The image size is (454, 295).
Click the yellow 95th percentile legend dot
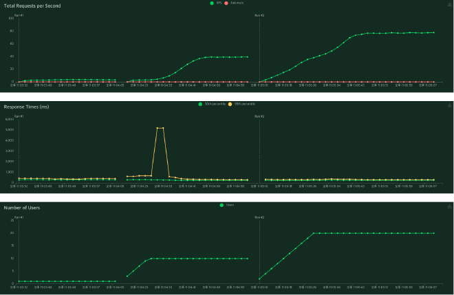pyautogui.click(x=231, y=104)
